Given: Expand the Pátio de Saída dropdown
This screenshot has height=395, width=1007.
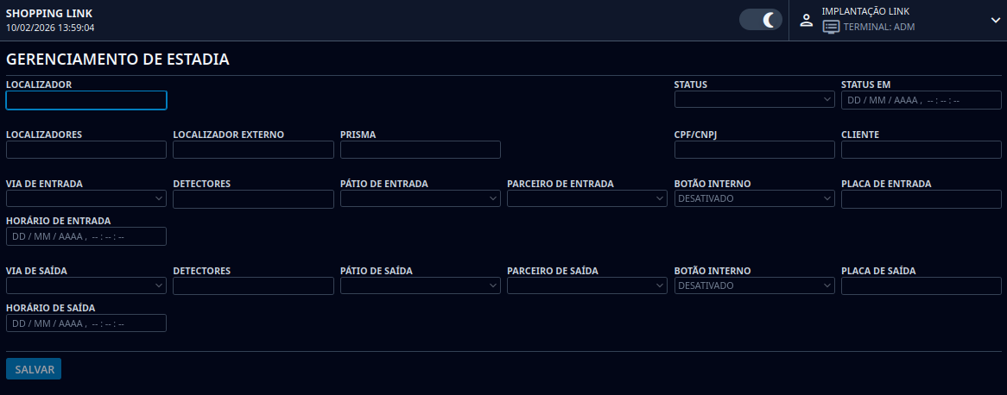Looking at the screenshot, I should click(x=421, y=286).
